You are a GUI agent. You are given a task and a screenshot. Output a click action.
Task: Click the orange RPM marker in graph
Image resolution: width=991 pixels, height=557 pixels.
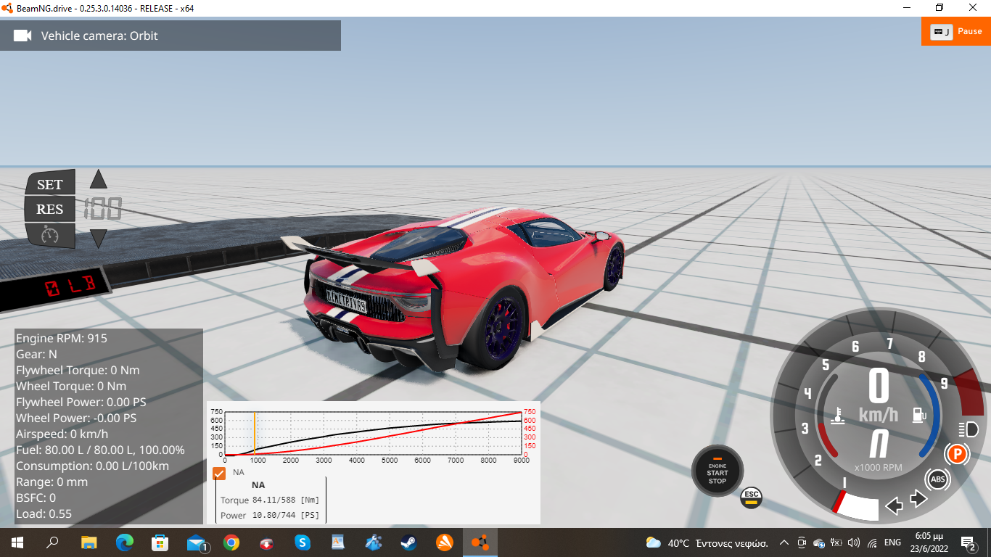click(x=255, y=434)
